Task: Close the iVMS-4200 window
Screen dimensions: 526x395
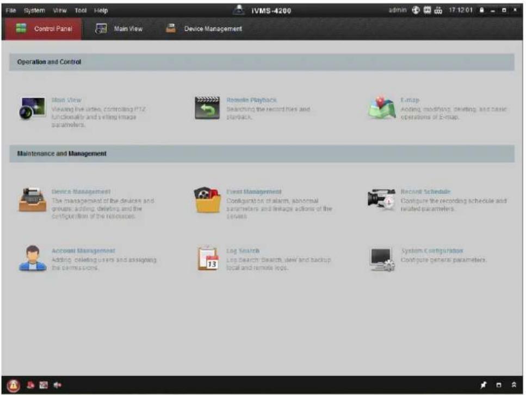Action: coord(515,10)
